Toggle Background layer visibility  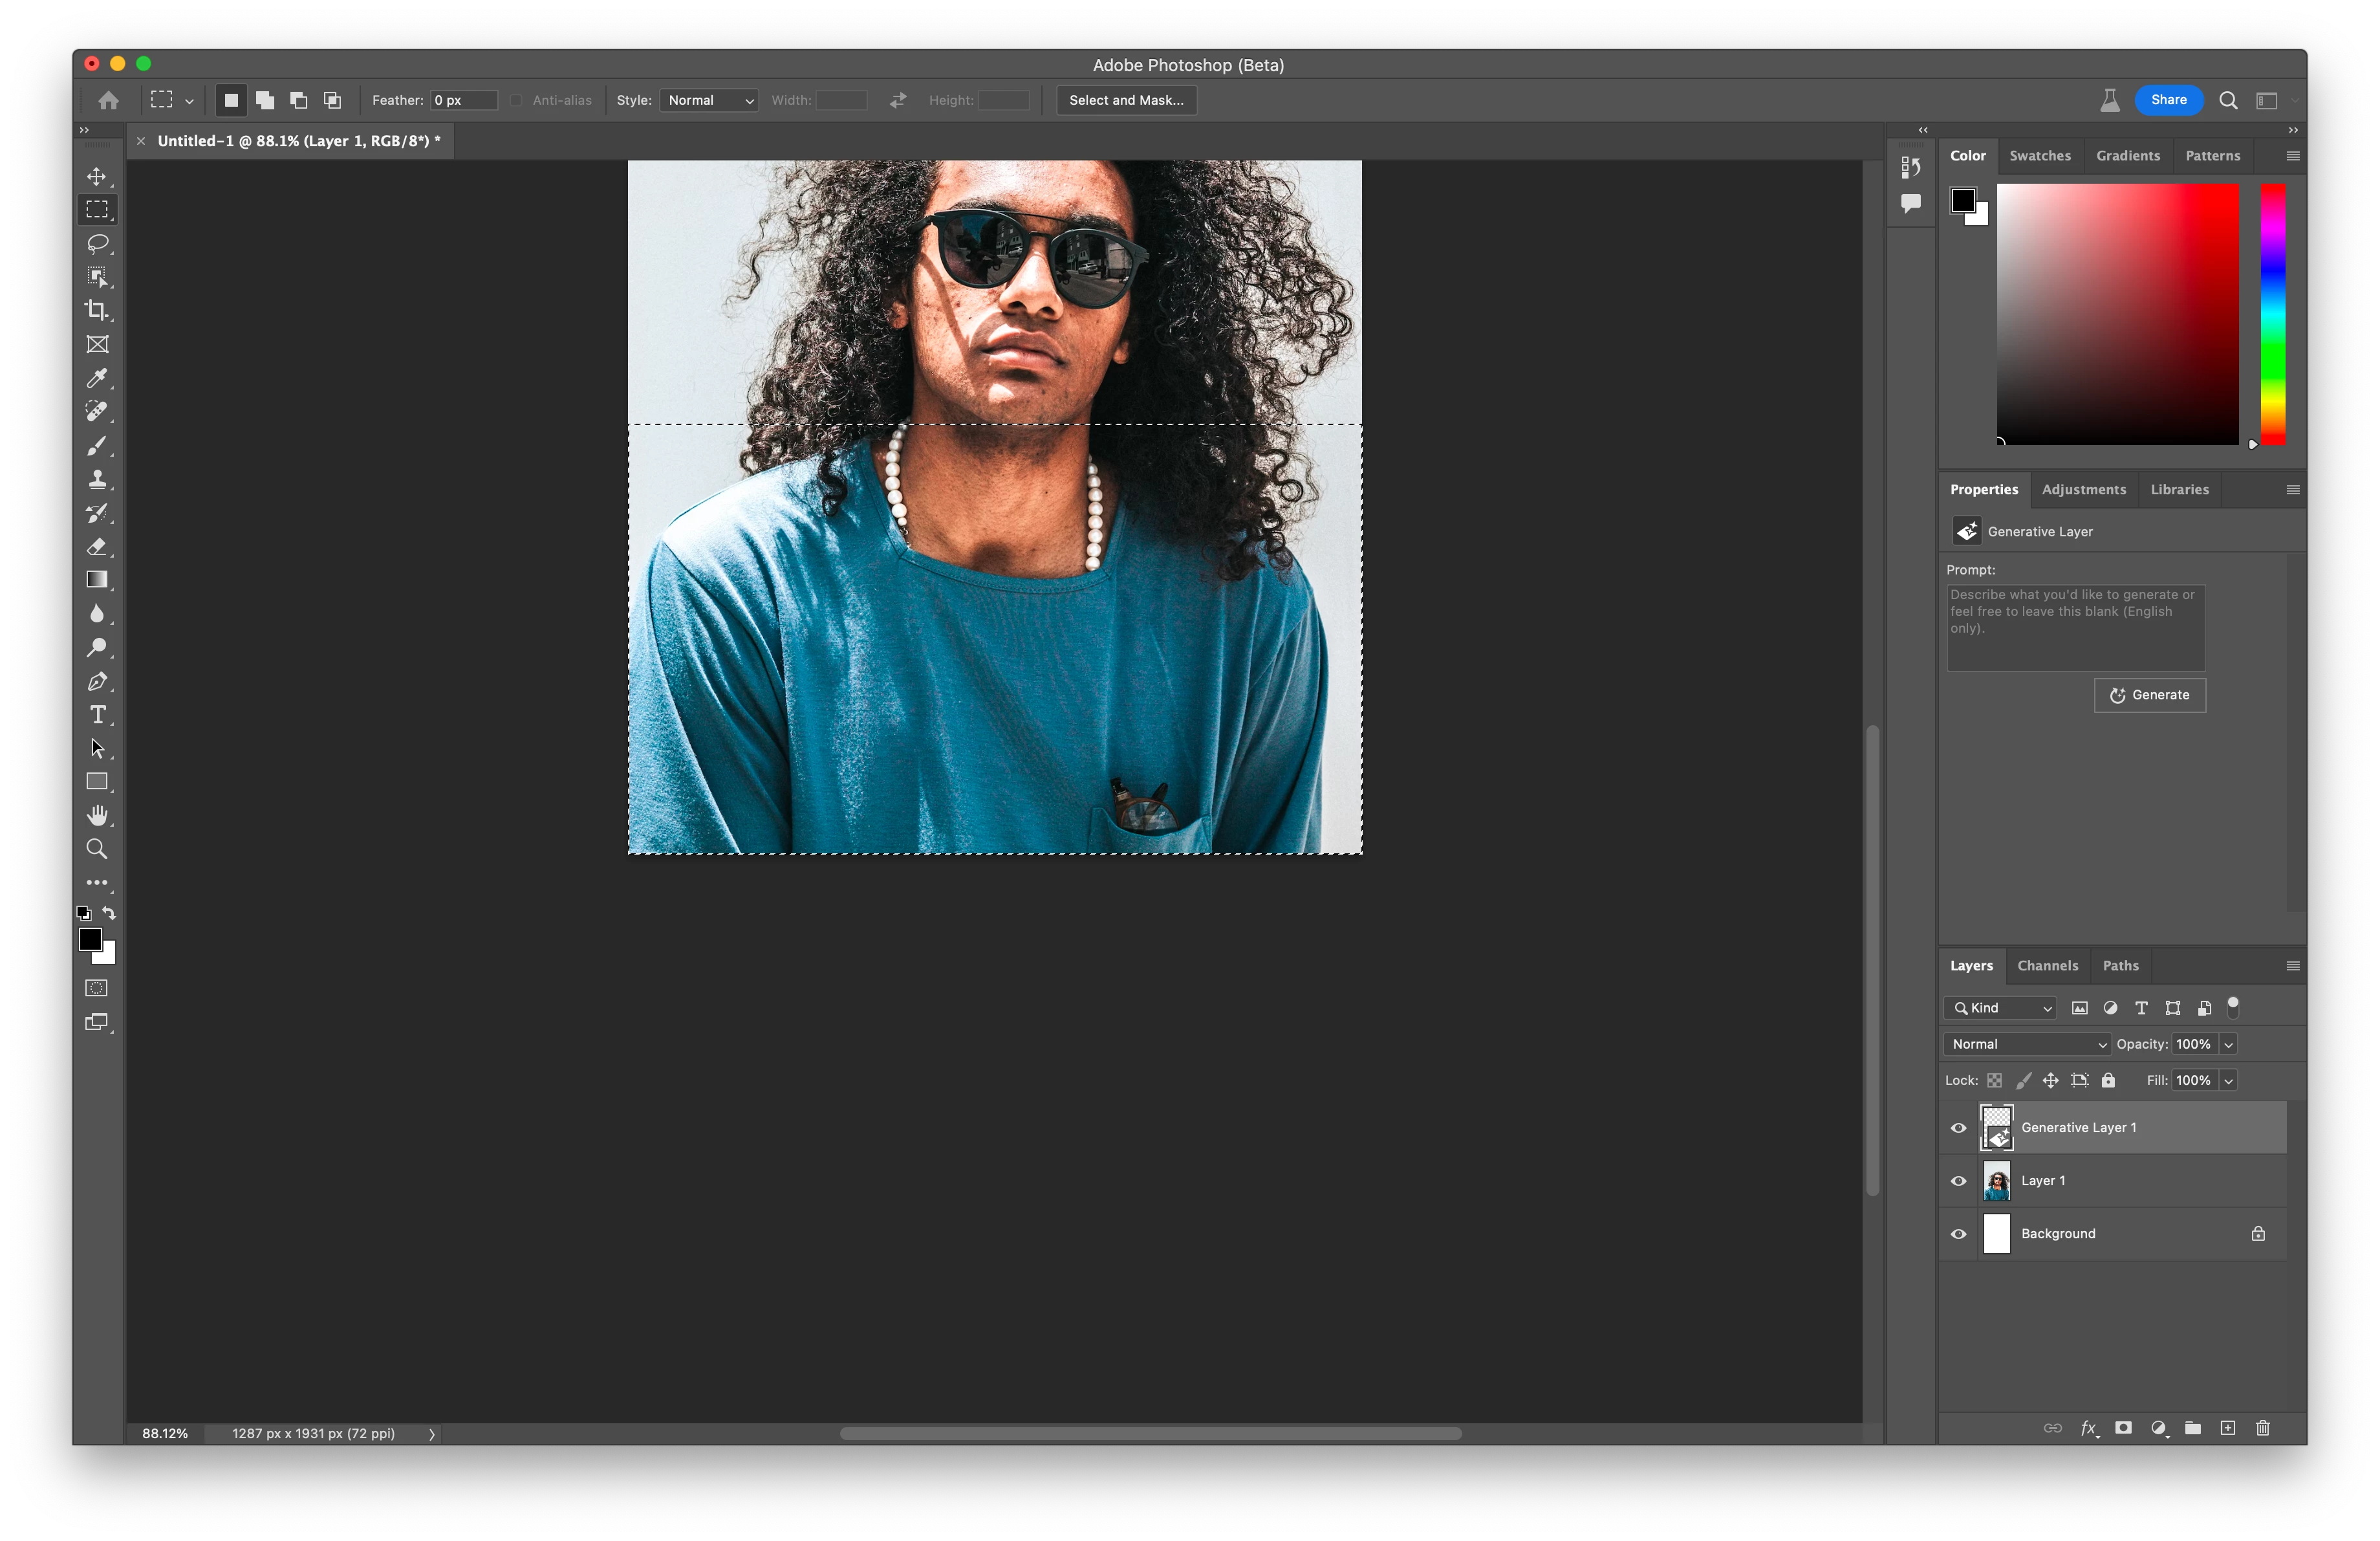(x=1958, y=1234)
